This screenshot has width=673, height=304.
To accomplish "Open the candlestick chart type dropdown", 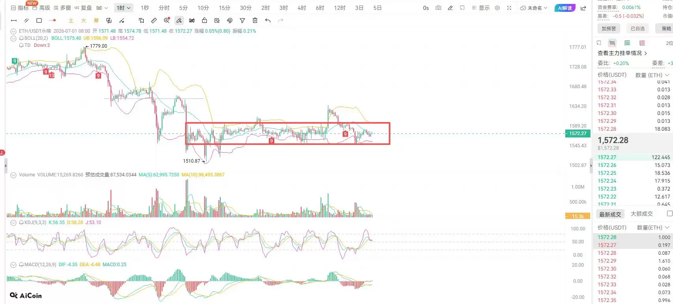I will (102, 8).
